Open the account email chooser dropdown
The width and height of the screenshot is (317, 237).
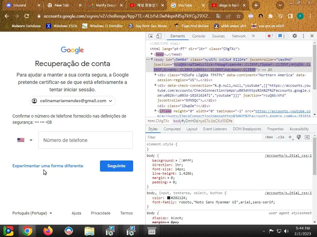(72, 101)
